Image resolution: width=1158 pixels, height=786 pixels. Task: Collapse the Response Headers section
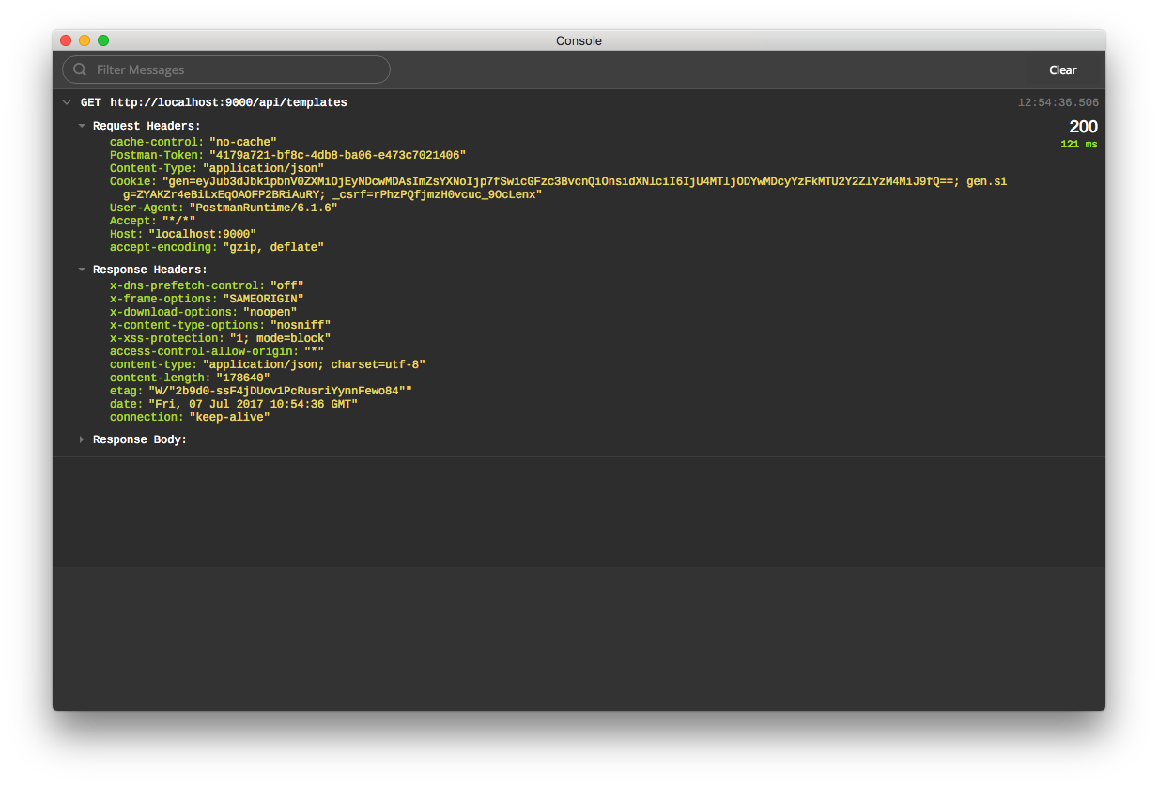[x=82, y=270]
